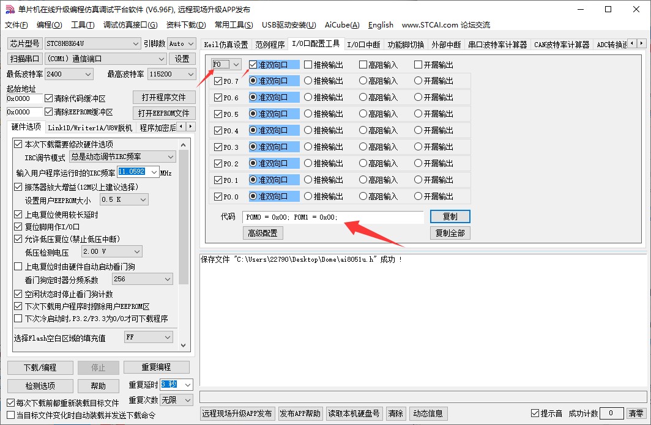This screenshot has width=651, height=425.
Task: Click the 下载/编程 button
Action: click(40, 368)
